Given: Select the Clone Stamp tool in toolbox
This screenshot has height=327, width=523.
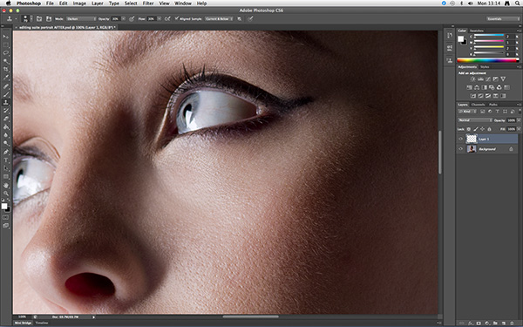Looking at the screenshot, I should pyautogui.click(x=6, y=102).
